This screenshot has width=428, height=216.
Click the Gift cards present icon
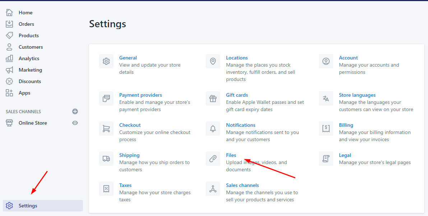pyautogui.click(x=213, y=99)
